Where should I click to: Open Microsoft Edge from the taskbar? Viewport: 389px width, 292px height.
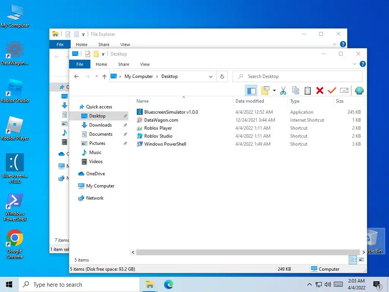pyautogui.click(x=168, y=284)
